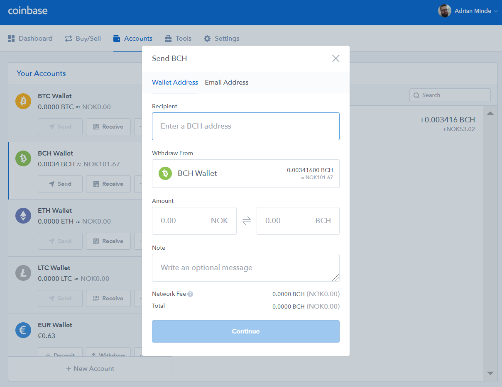Open the Tools tab

click(178, 38)
